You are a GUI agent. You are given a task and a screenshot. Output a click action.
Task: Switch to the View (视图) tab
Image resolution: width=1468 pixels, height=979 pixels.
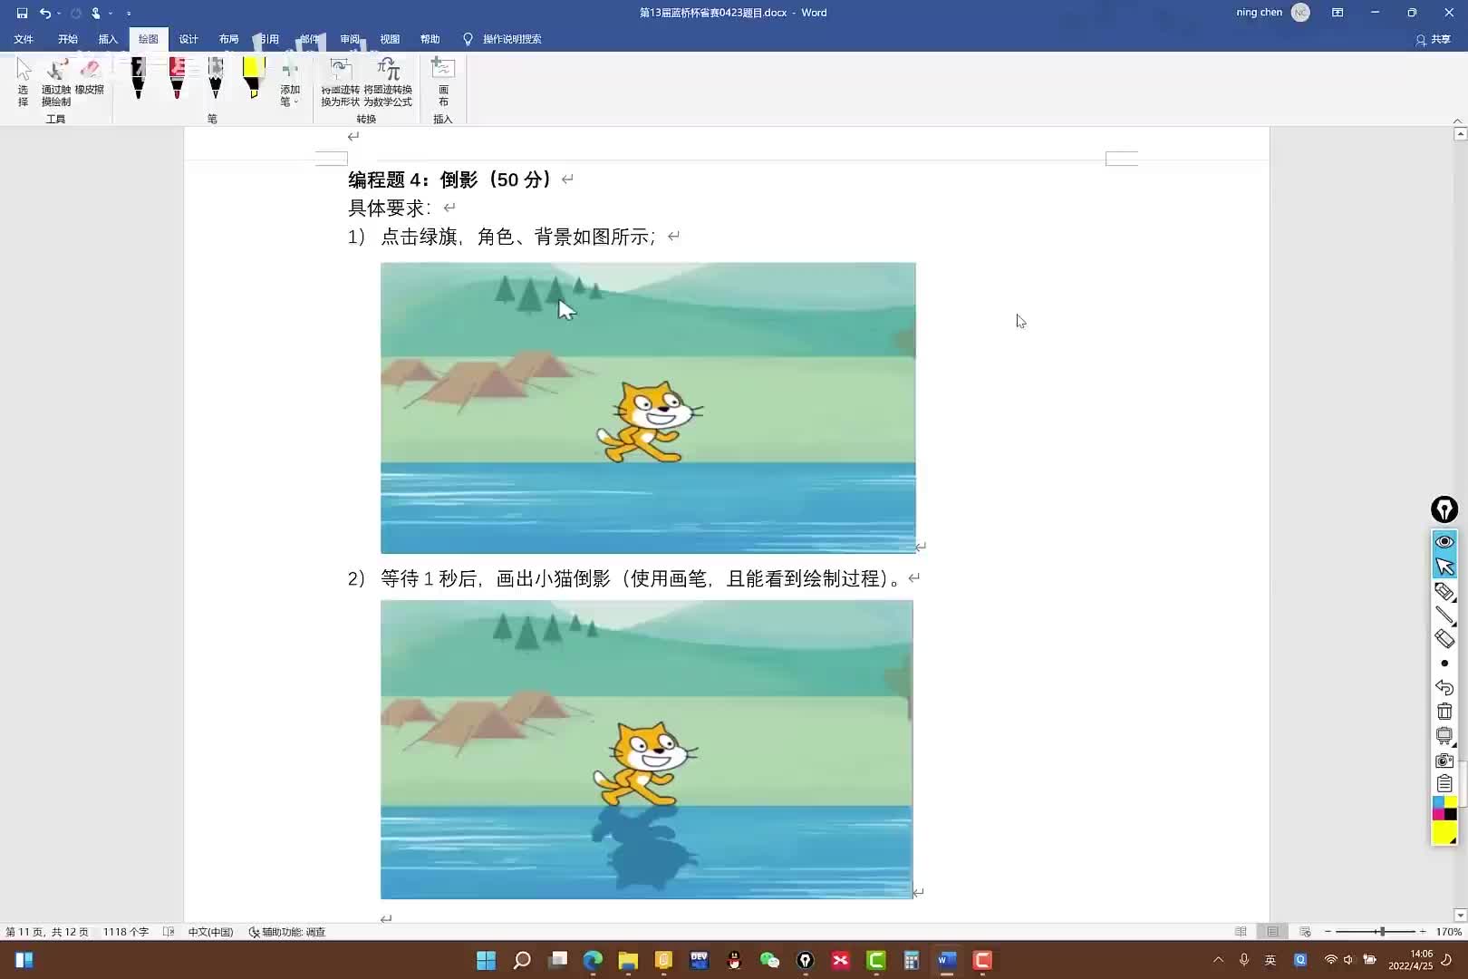click(390, 39)
